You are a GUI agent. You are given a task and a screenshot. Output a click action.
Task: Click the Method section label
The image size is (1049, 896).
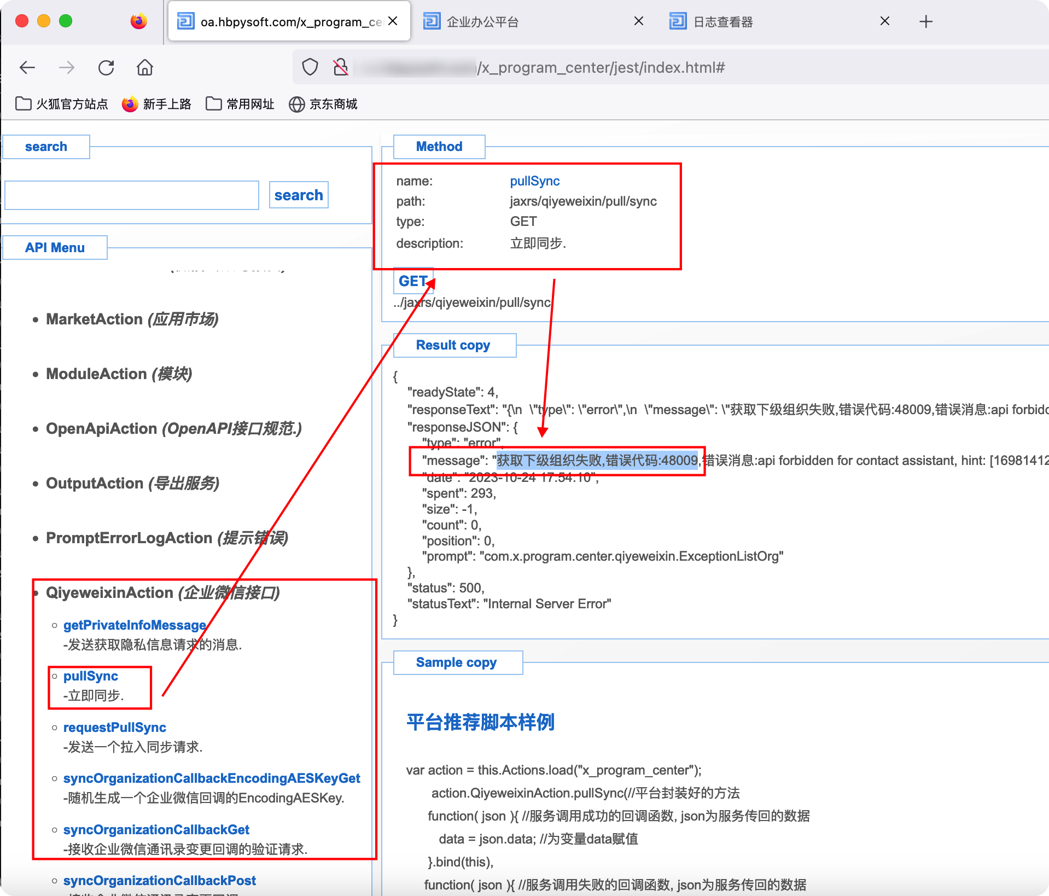[439, 147]
